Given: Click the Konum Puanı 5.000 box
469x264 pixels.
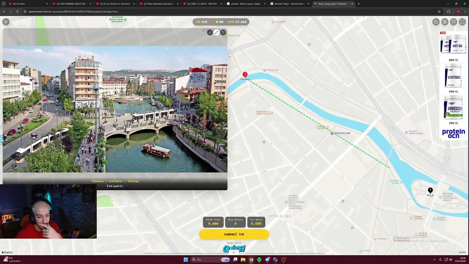Looking at the screenshot, I should (x=213, y=222).
